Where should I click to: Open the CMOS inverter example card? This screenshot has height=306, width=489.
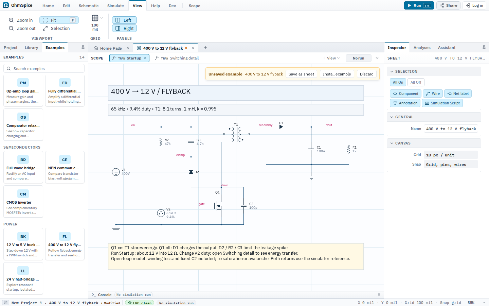point(23,202)
